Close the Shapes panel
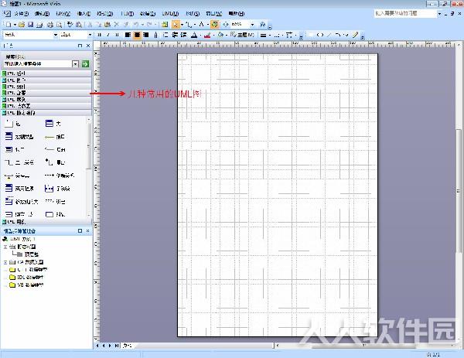The image size is (464, 358). tap(88, 46)
